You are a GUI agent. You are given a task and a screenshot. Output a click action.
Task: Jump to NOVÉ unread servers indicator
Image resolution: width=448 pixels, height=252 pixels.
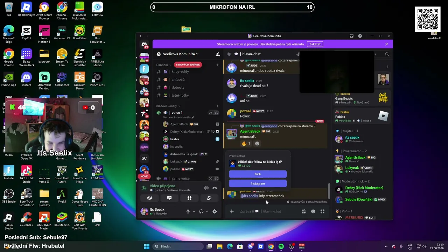(x=144, y=176)
